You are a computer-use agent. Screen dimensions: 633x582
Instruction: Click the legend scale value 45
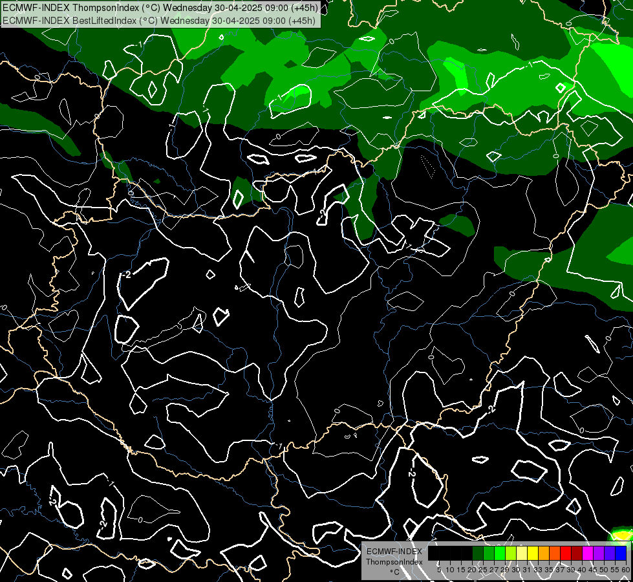pyautogui.click(x=594, y=570)
